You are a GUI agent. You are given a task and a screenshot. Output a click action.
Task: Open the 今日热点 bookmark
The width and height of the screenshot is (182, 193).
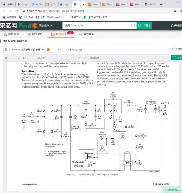point(26,17)
